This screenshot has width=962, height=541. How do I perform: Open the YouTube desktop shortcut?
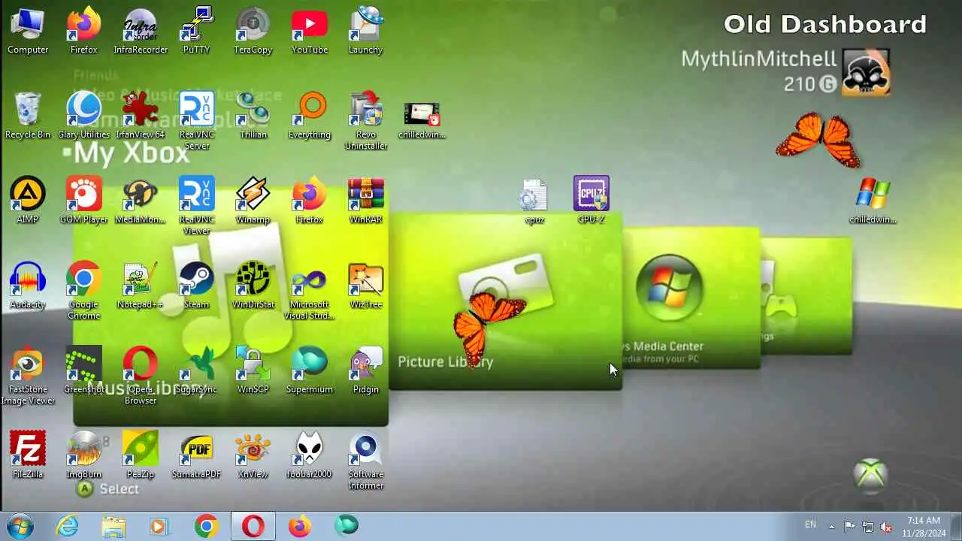pyautogui.click(x=310, y=31)
